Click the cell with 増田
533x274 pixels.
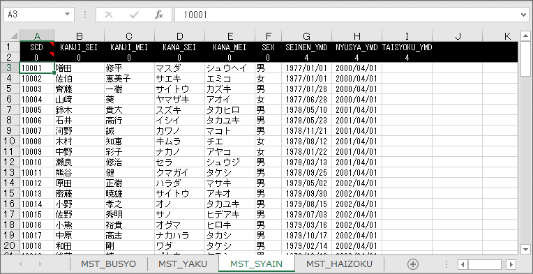80,68
